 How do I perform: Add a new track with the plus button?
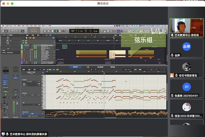23,38
